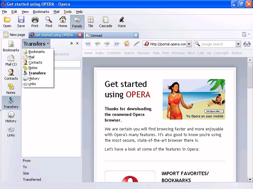Click the Cascade windows icon

coord(105,22)
